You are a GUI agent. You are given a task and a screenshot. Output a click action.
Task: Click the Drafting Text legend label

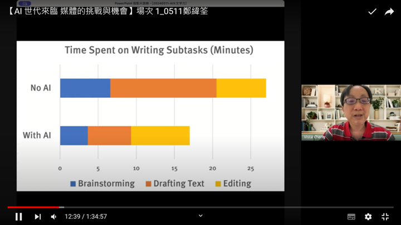[179, 184]
